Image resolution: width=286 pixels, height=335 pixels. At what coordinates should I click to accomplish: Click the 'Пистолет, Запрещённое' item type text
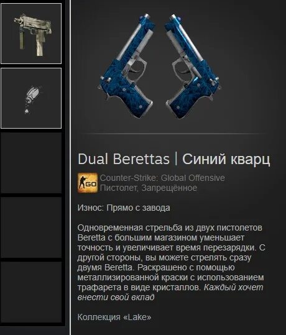[149, 188]
